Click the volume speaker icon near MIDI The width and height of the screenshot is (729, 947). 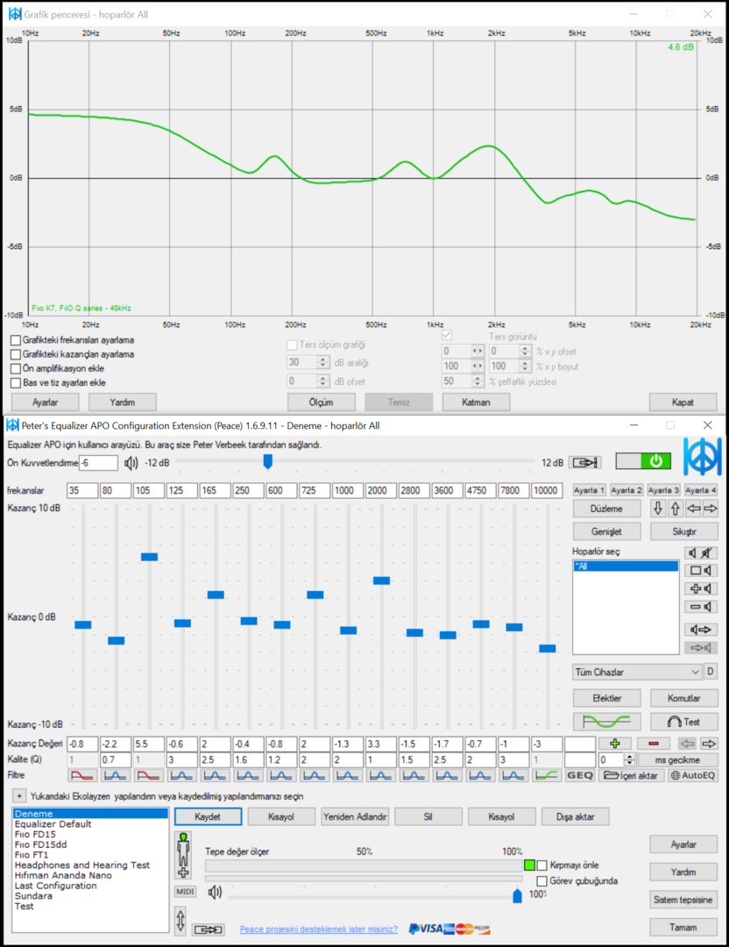215,892
